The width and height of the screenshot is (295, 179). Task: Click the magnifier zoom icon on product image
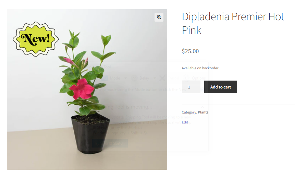[159, 17]
